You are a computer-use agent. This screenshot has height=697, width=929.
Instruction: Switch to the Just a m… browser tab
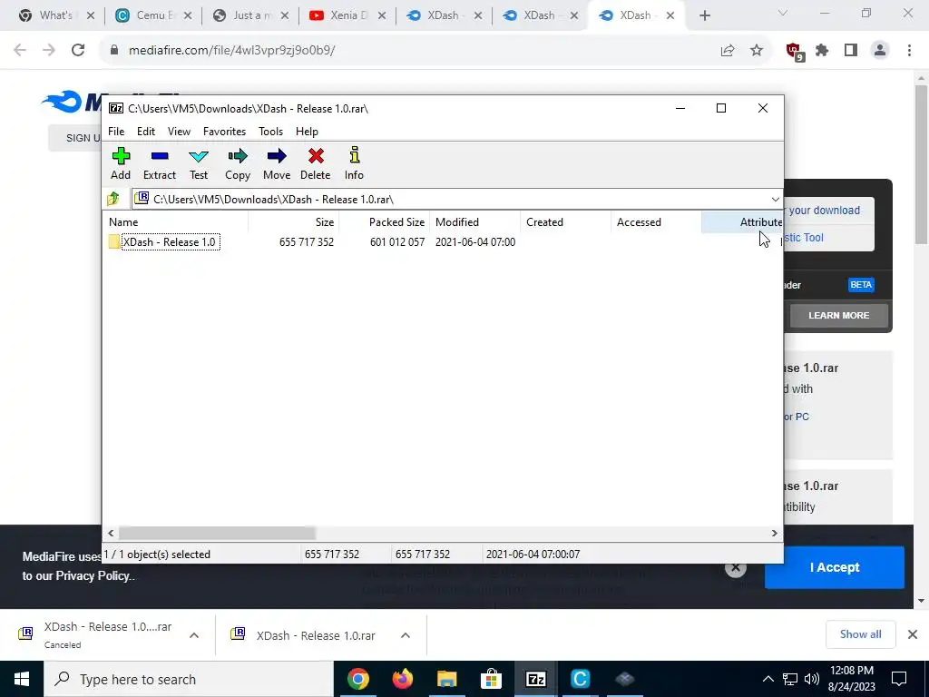coord(250,15)
